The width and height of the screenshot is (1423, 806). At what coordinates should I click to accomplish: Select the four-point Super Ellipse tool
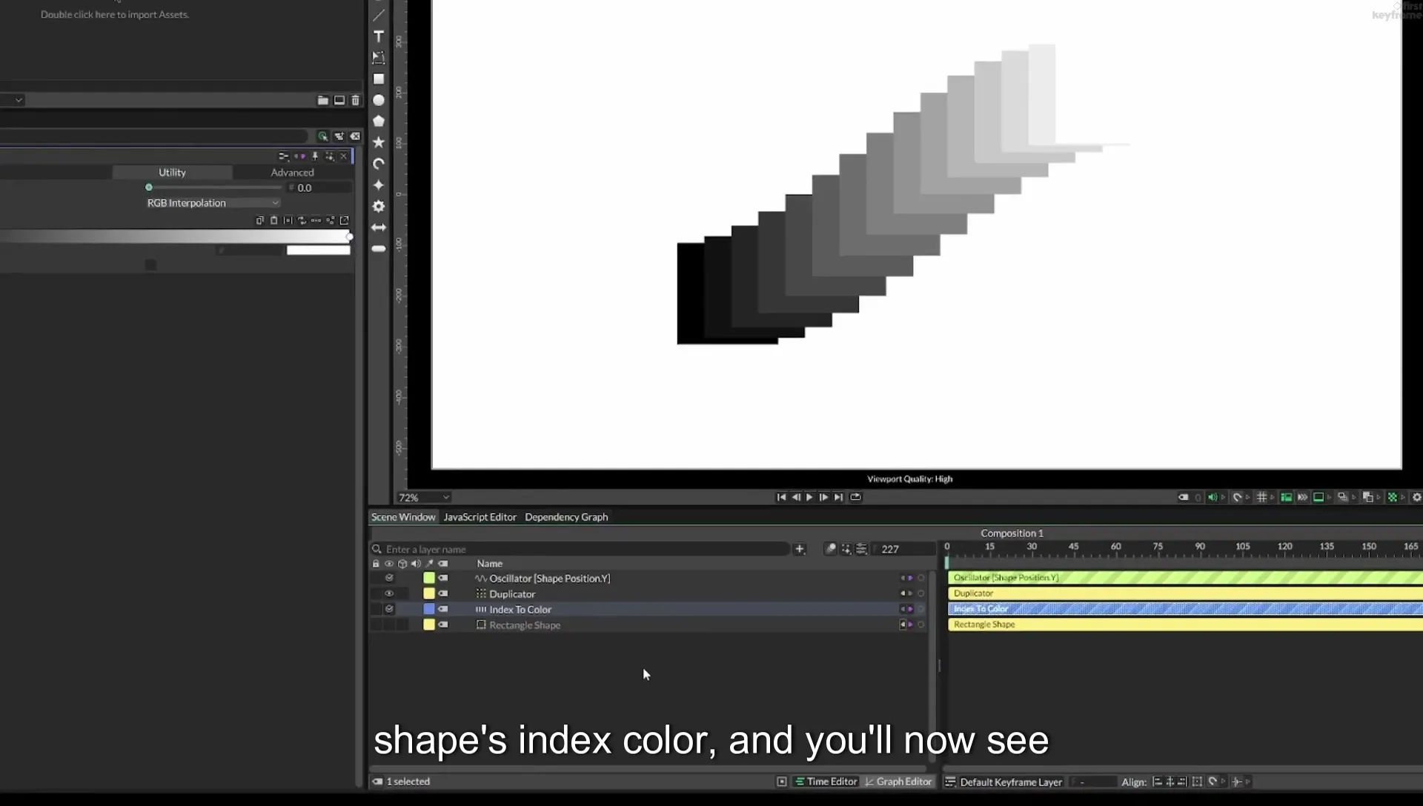pyautogui.click(x=379, y=185)
